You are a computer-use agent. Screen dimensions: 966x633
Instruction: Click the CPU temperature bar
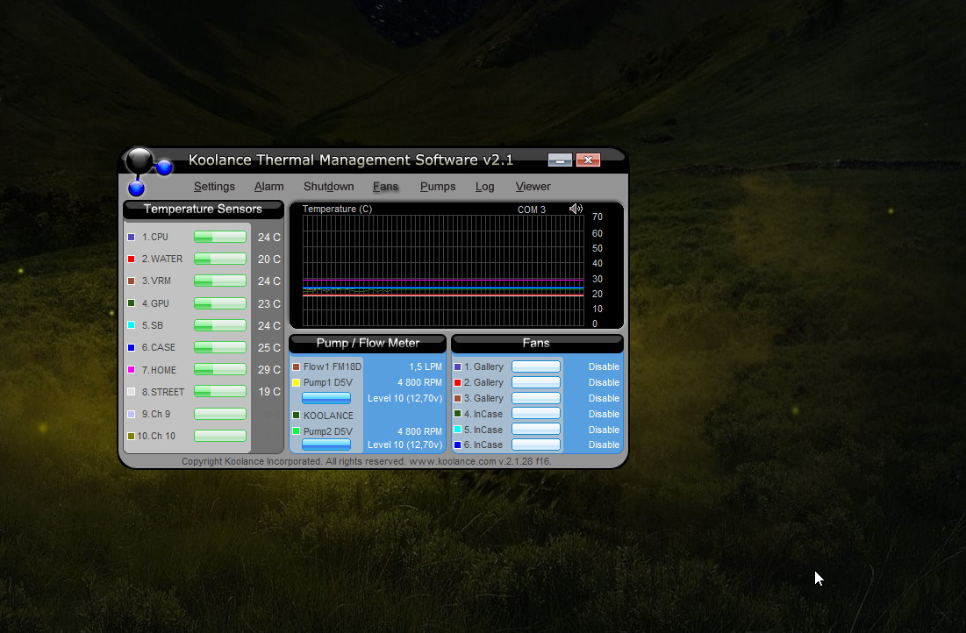pos(220,237)
